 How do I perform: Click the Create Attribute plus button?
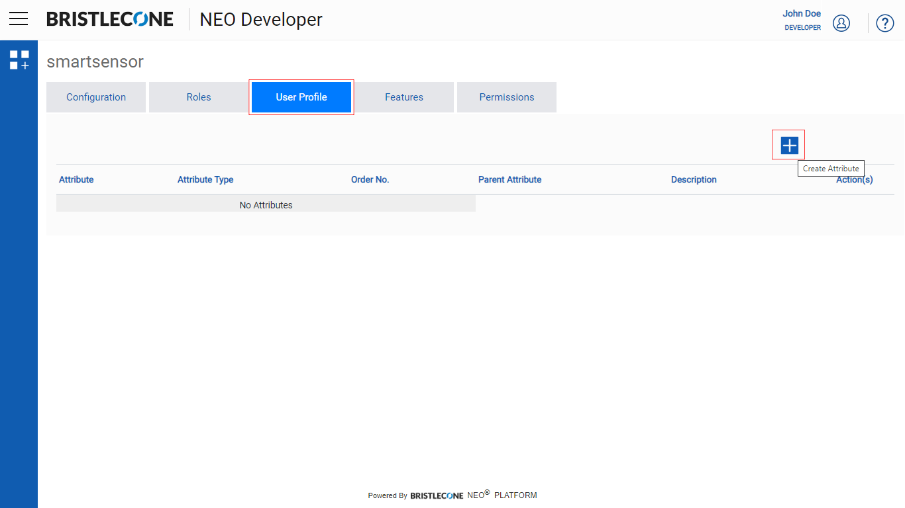point(789,145)
